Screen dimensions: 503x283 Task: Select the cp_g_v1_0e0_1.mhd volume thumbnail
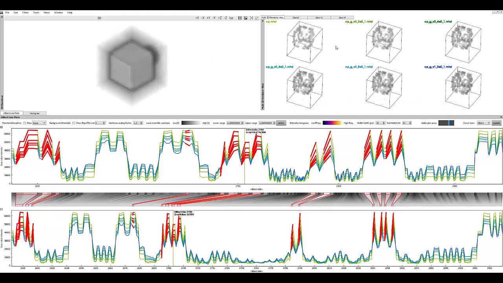[x=463, y=88]
